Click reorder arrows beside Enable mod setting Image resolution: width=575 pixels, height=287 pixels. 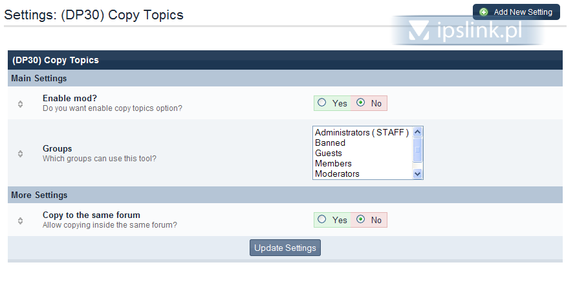click(20, 103)
